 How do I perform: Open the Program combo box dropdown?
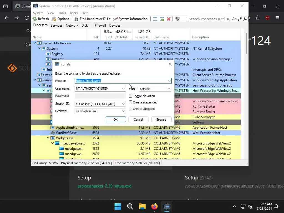(x=169, y=81)
